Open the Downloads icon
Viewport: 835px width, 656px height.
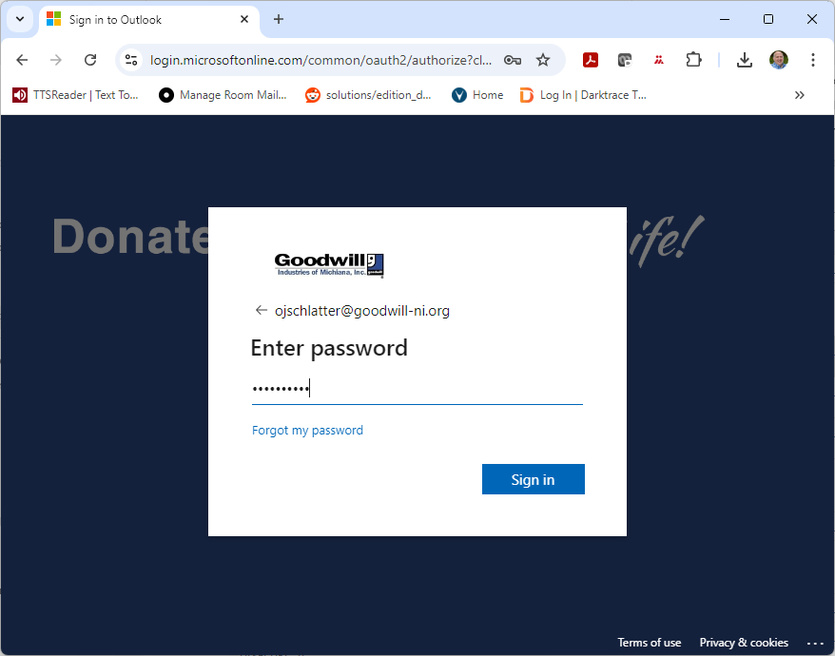click(x=744, y=60)
